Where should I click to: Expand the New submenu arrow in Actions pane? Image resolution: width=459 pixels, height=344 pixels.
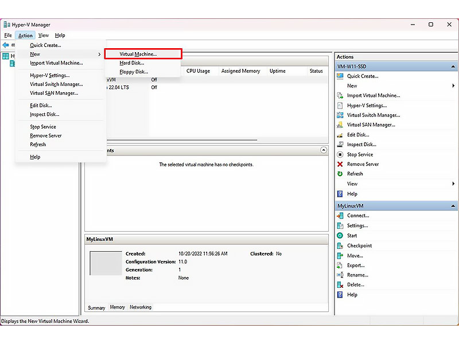point(453,85)
